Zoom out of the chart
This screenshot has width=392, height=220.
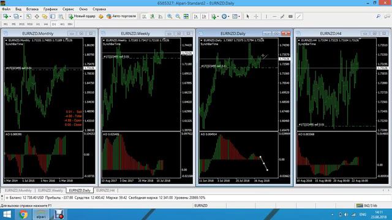click(x=178, y=16)
